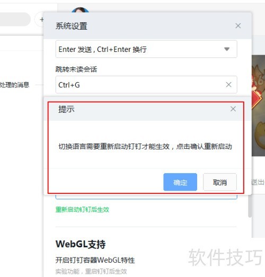Image resolution: width=265 pixels, height=277 pixels.
Task: Open the banner image on the right
Action: [x=258, y=105]
